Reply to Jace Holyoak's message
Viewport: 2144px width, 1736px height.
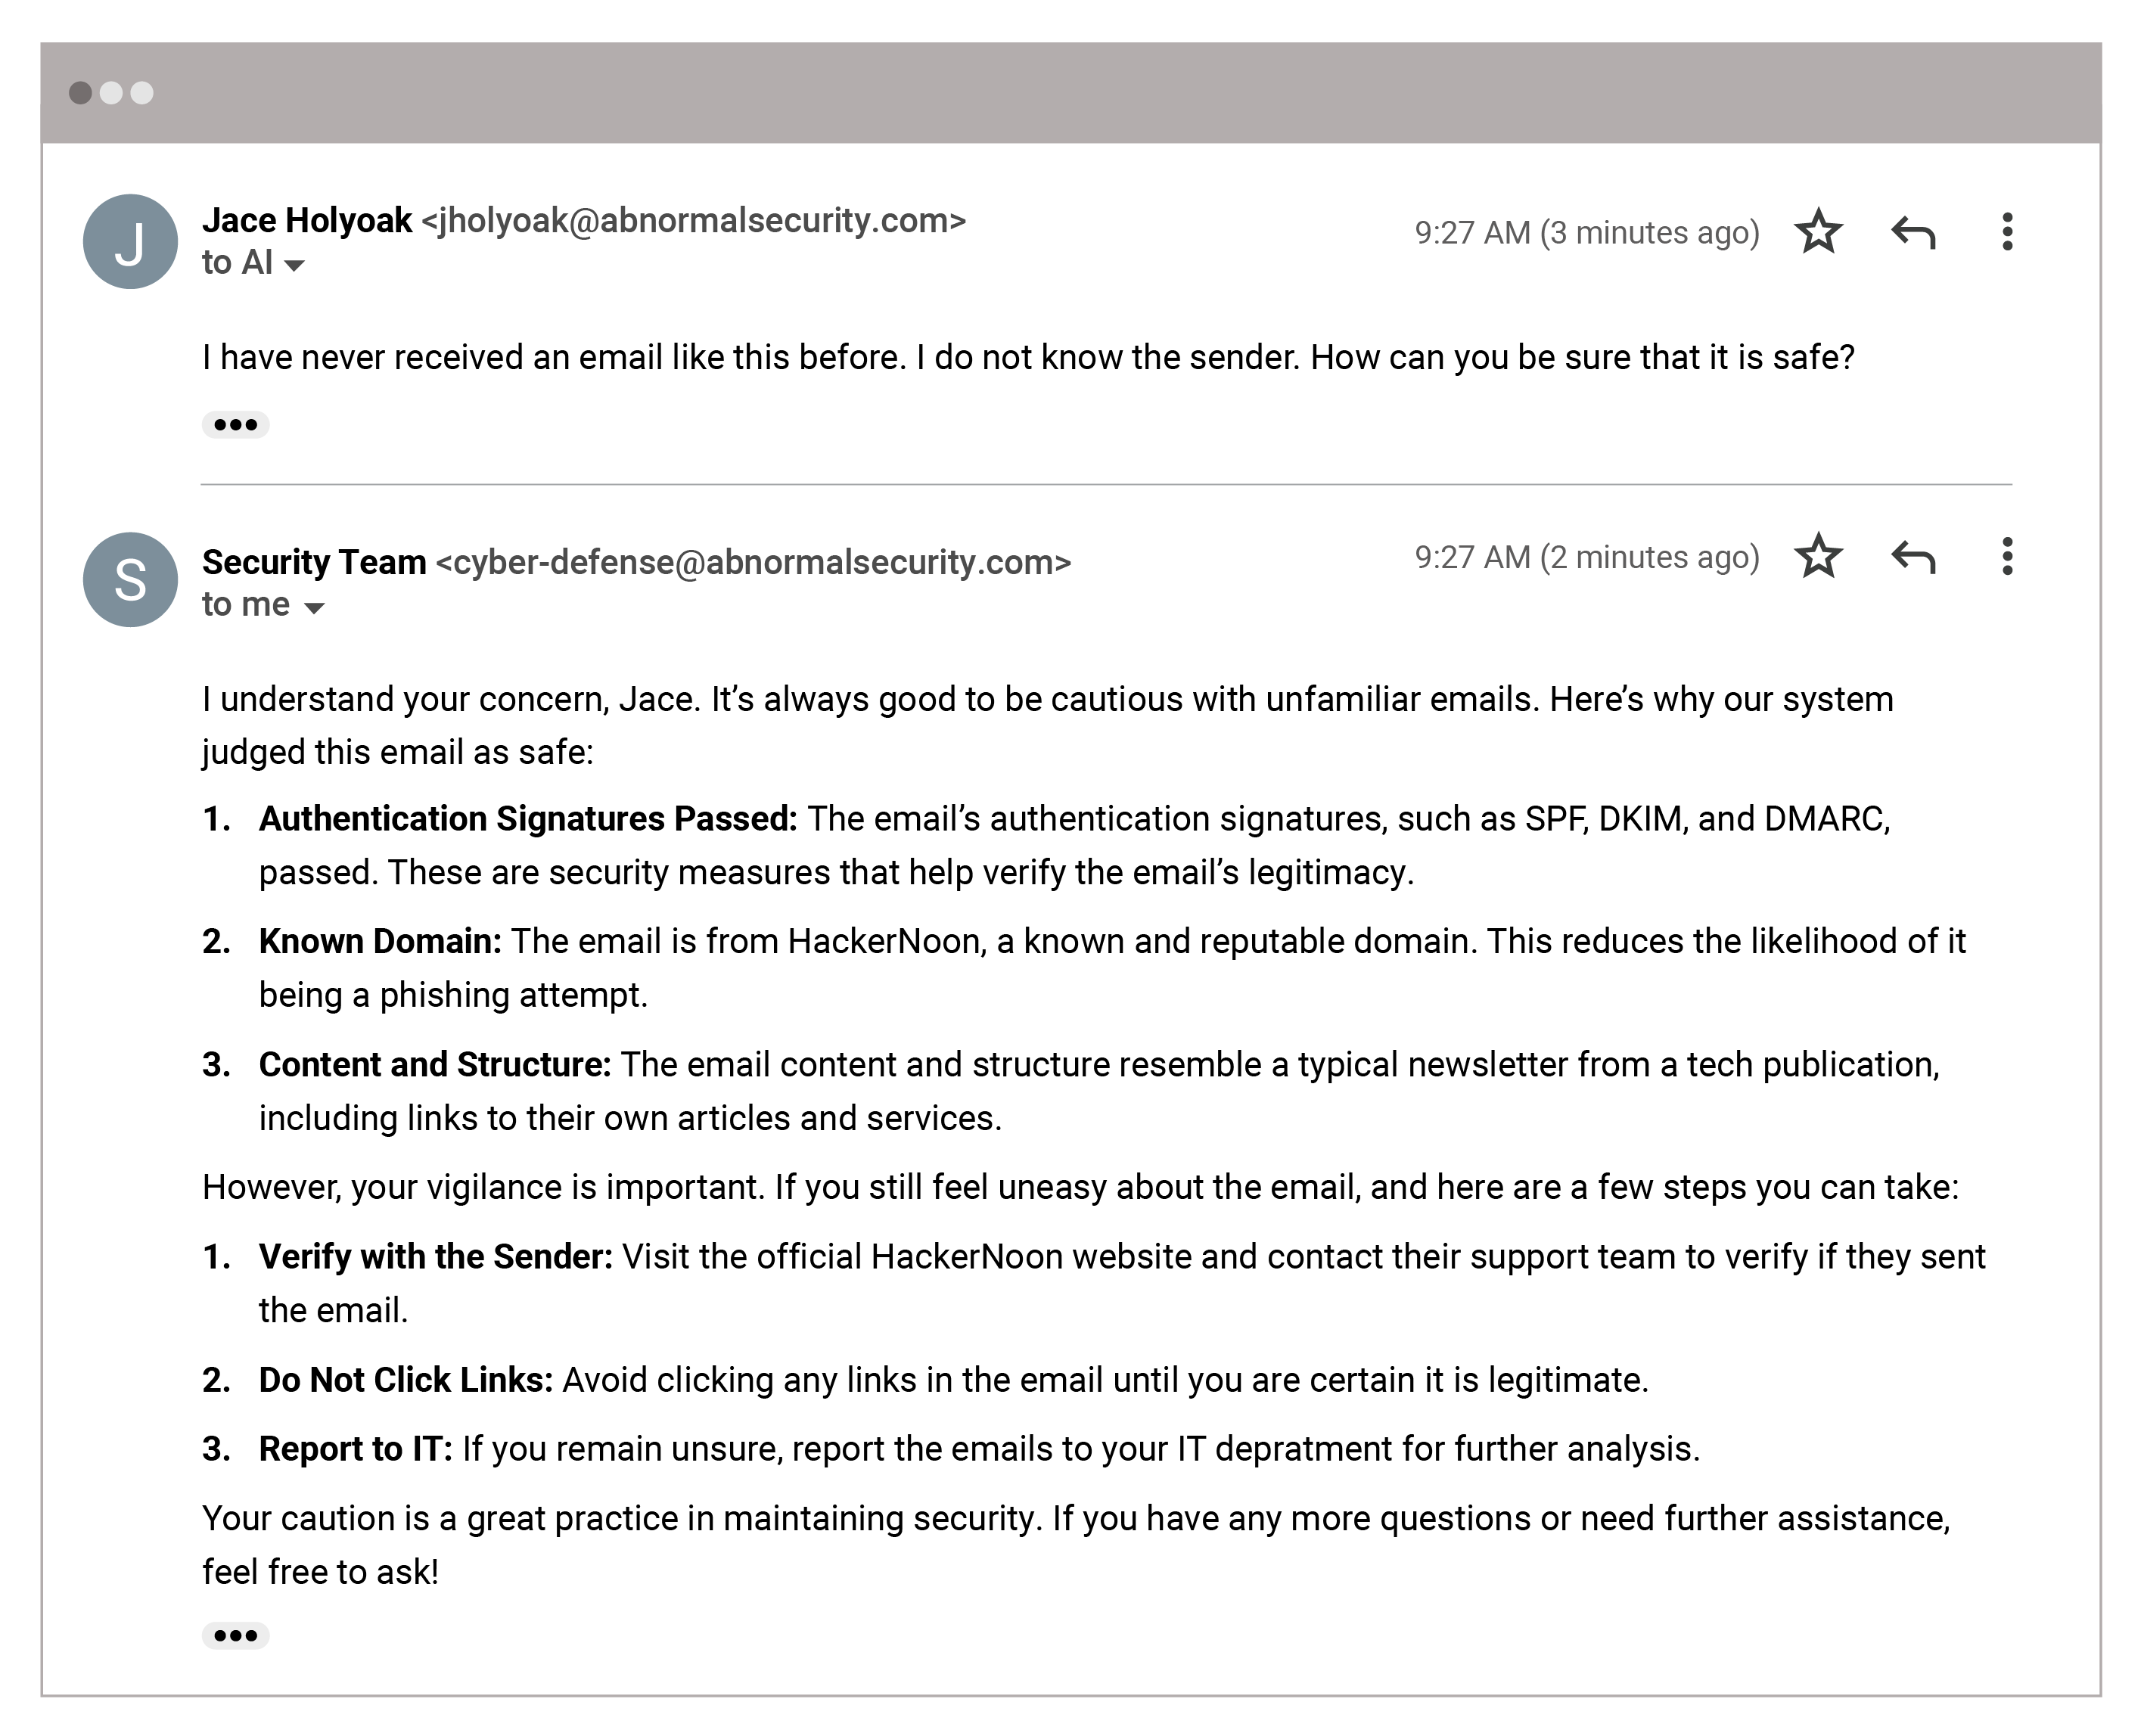(1913, 232)
